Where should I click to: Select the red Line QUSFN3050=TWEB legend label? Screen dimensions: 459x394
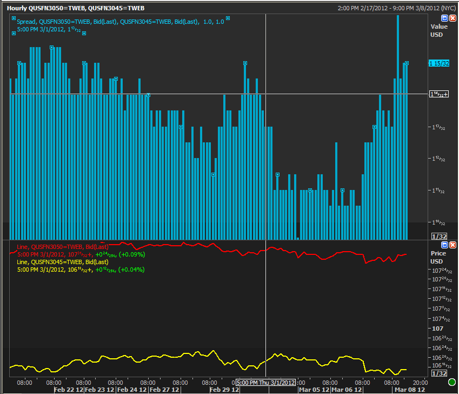click(x=62, y=247)
